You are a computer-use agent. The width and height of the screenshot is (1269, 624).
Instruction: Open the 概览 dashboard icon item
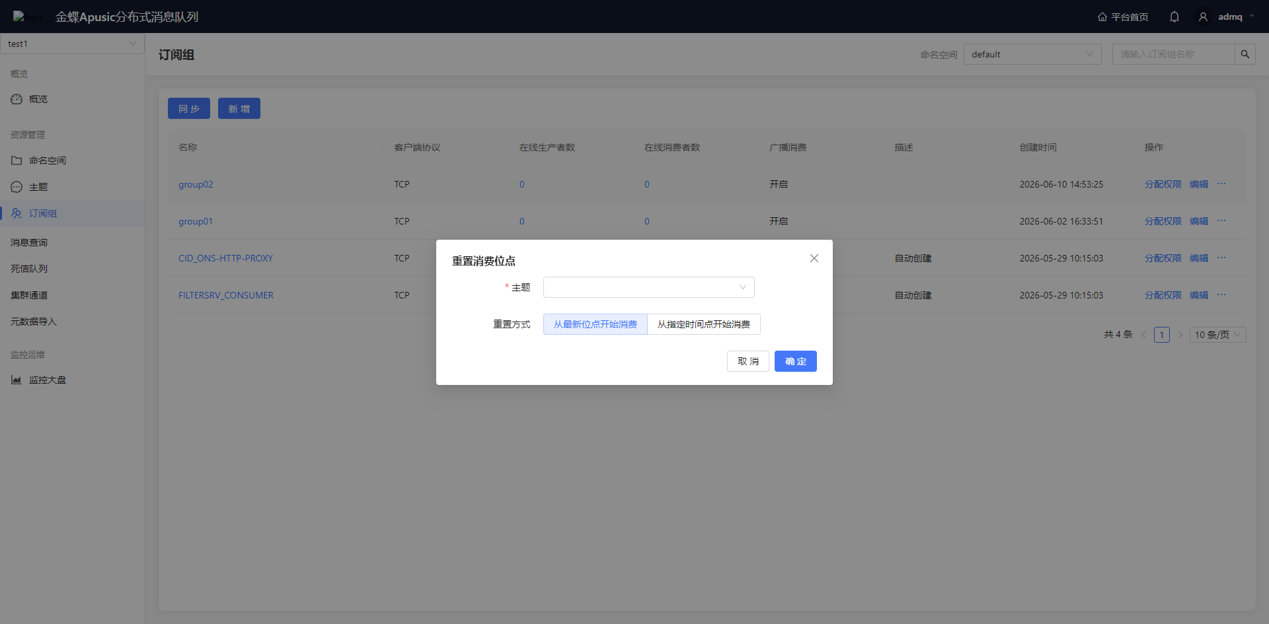17,99
